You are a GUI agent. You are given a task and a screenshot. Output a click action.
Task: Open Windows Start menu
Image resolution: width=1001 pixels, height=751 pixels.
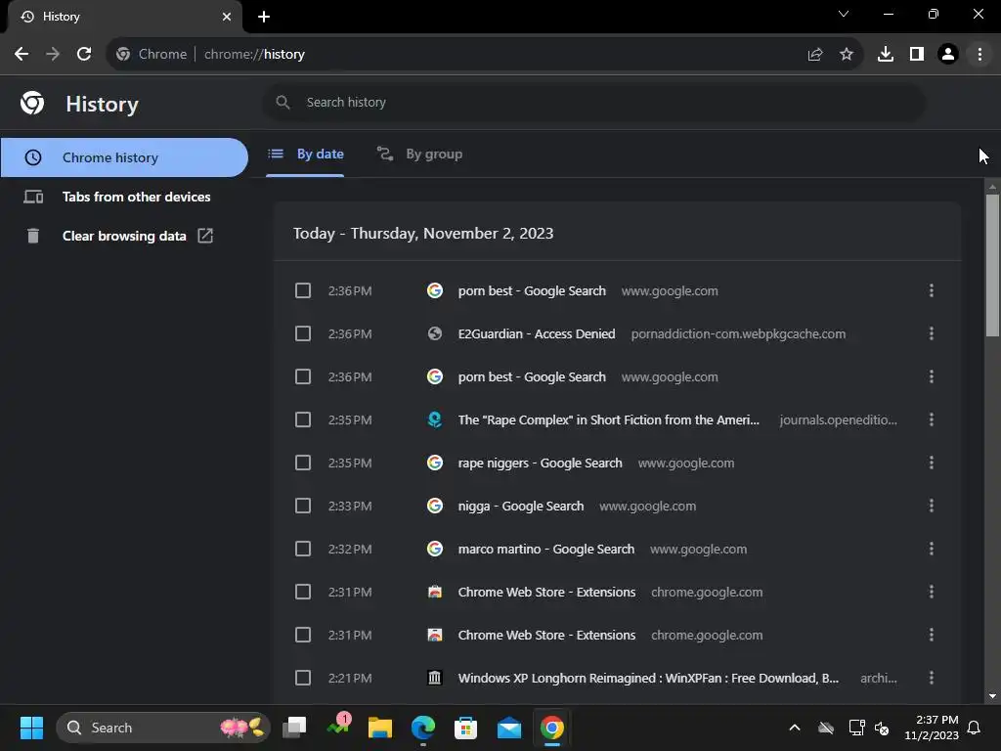point(31,728)
